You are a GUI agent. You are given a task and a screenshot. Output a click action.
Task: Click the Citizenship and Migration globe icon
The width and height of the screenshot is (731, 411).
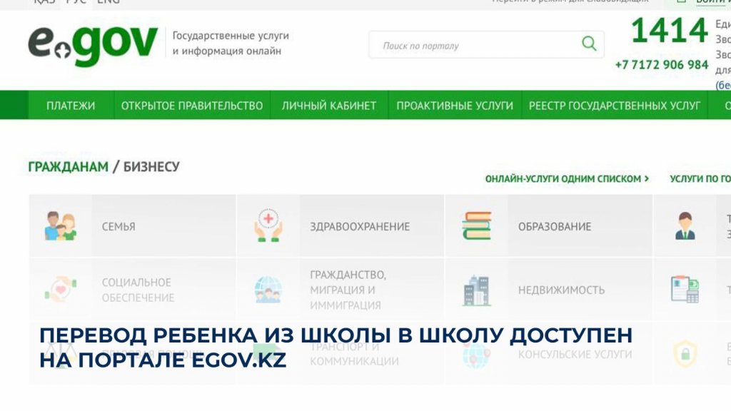pos(268,290)
